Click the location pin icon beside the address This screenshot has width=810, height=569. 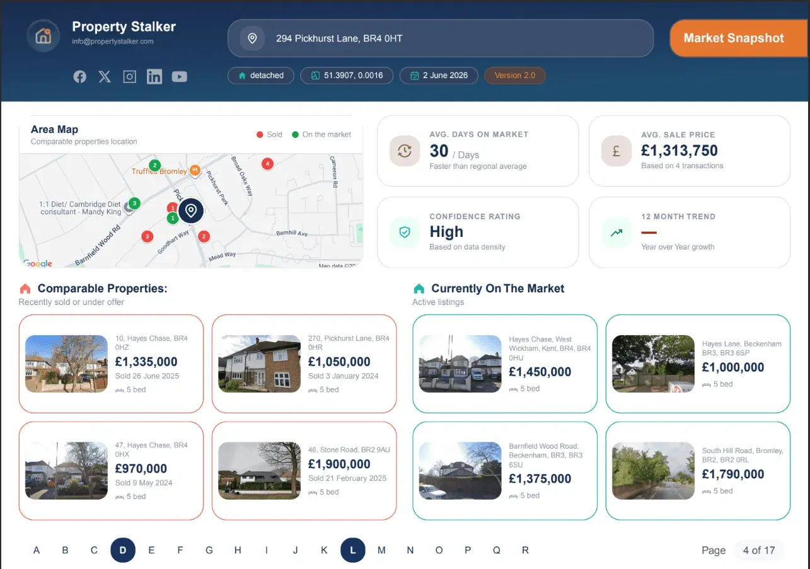tap(252, 38)
